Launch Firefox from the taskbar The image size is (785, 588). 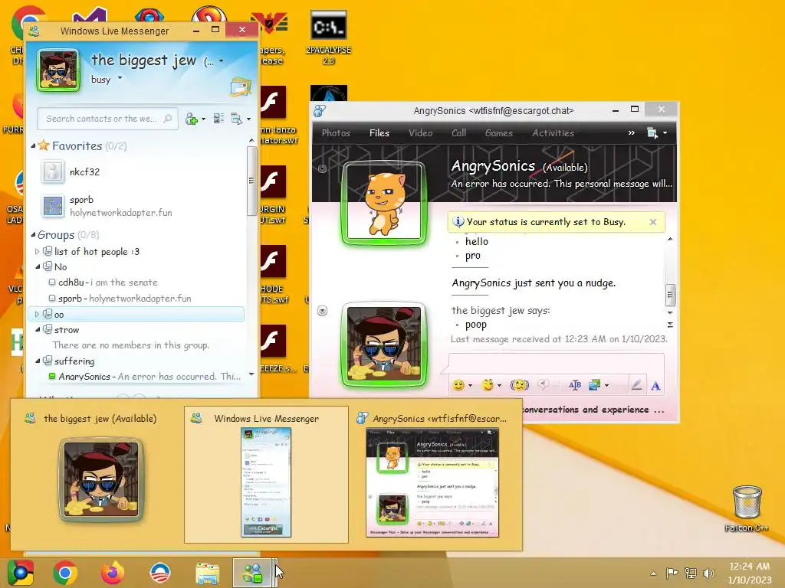point(113,573)
